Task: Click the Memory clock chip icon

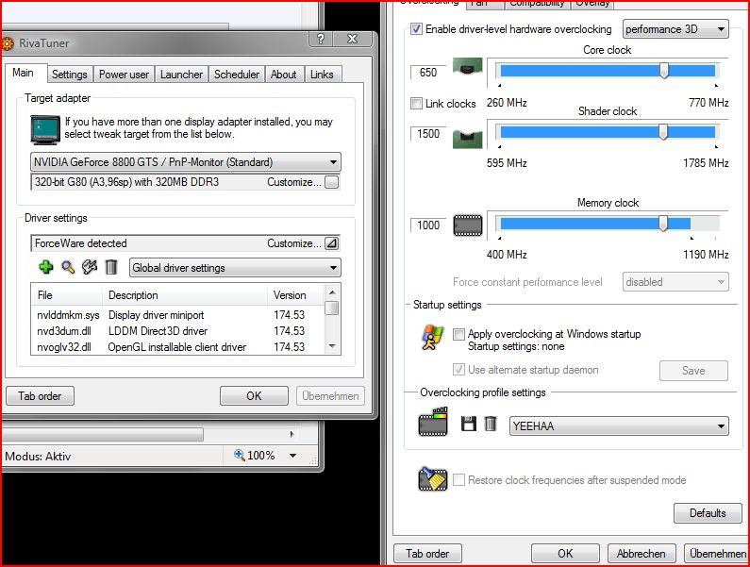Action: click(468, 225)
